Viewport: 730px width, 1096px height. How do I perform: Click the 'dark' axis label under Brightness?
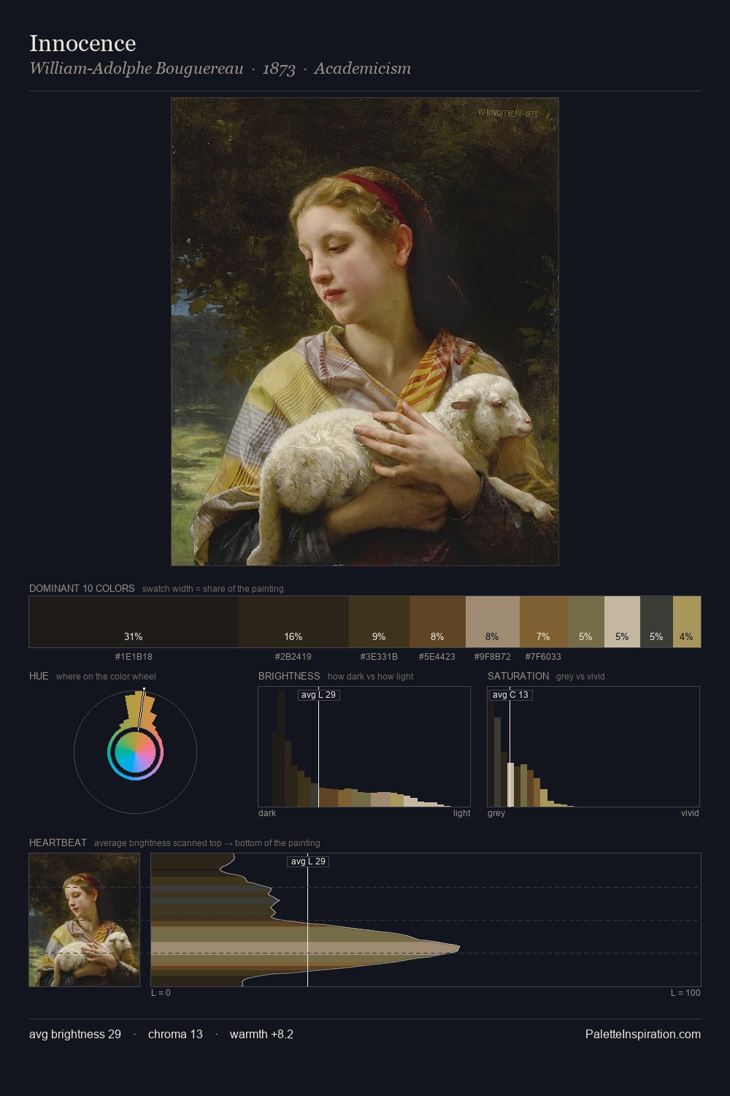point(267,813)
